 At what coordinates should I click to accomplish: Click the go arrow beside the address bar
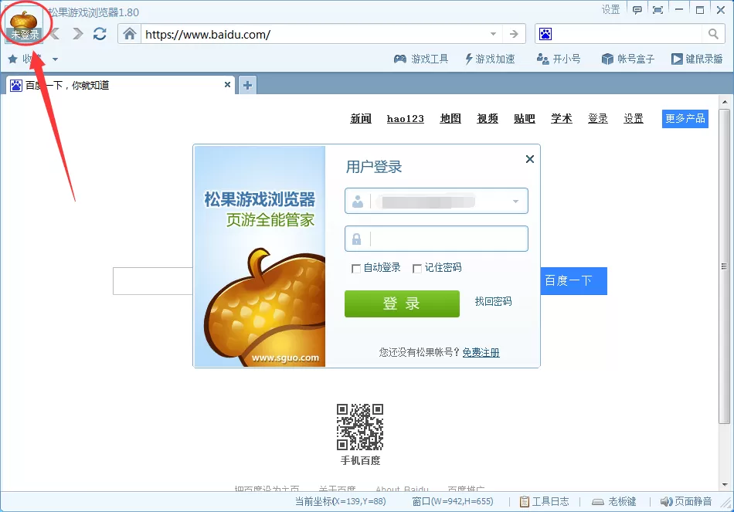pos(514,34)
